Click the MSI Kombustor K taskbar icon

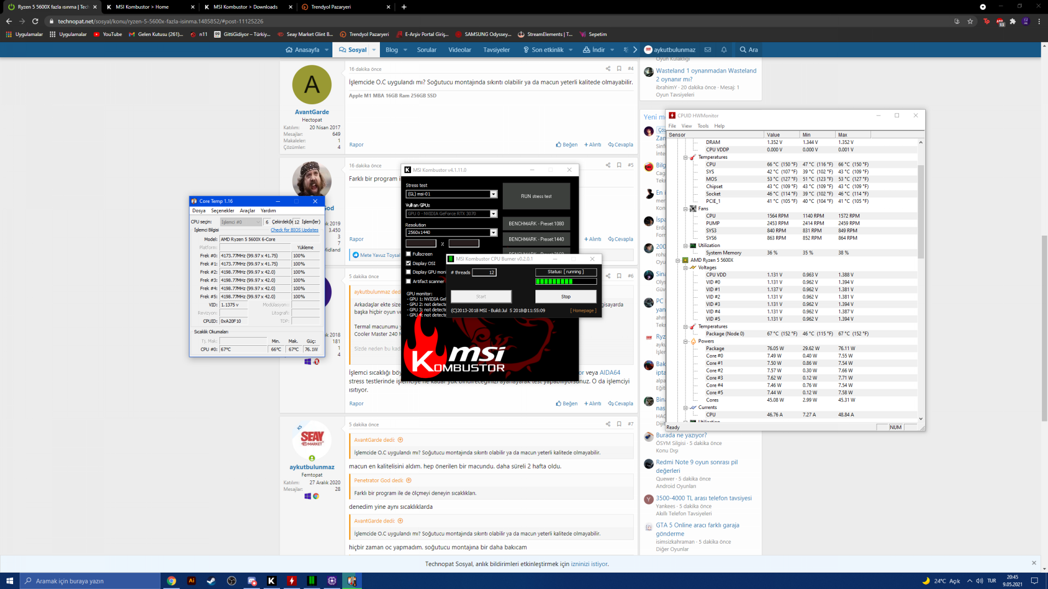pyautogui.click(x=271, y=581)
